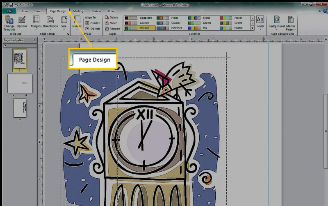Switch to the View tab
Screen dimensions: 328x206
pos(111,11)
